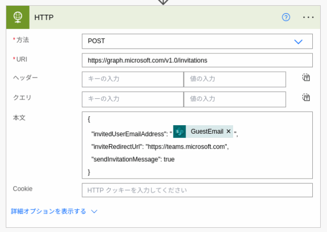Click the closing brace in 本文 body

point(89,172)
